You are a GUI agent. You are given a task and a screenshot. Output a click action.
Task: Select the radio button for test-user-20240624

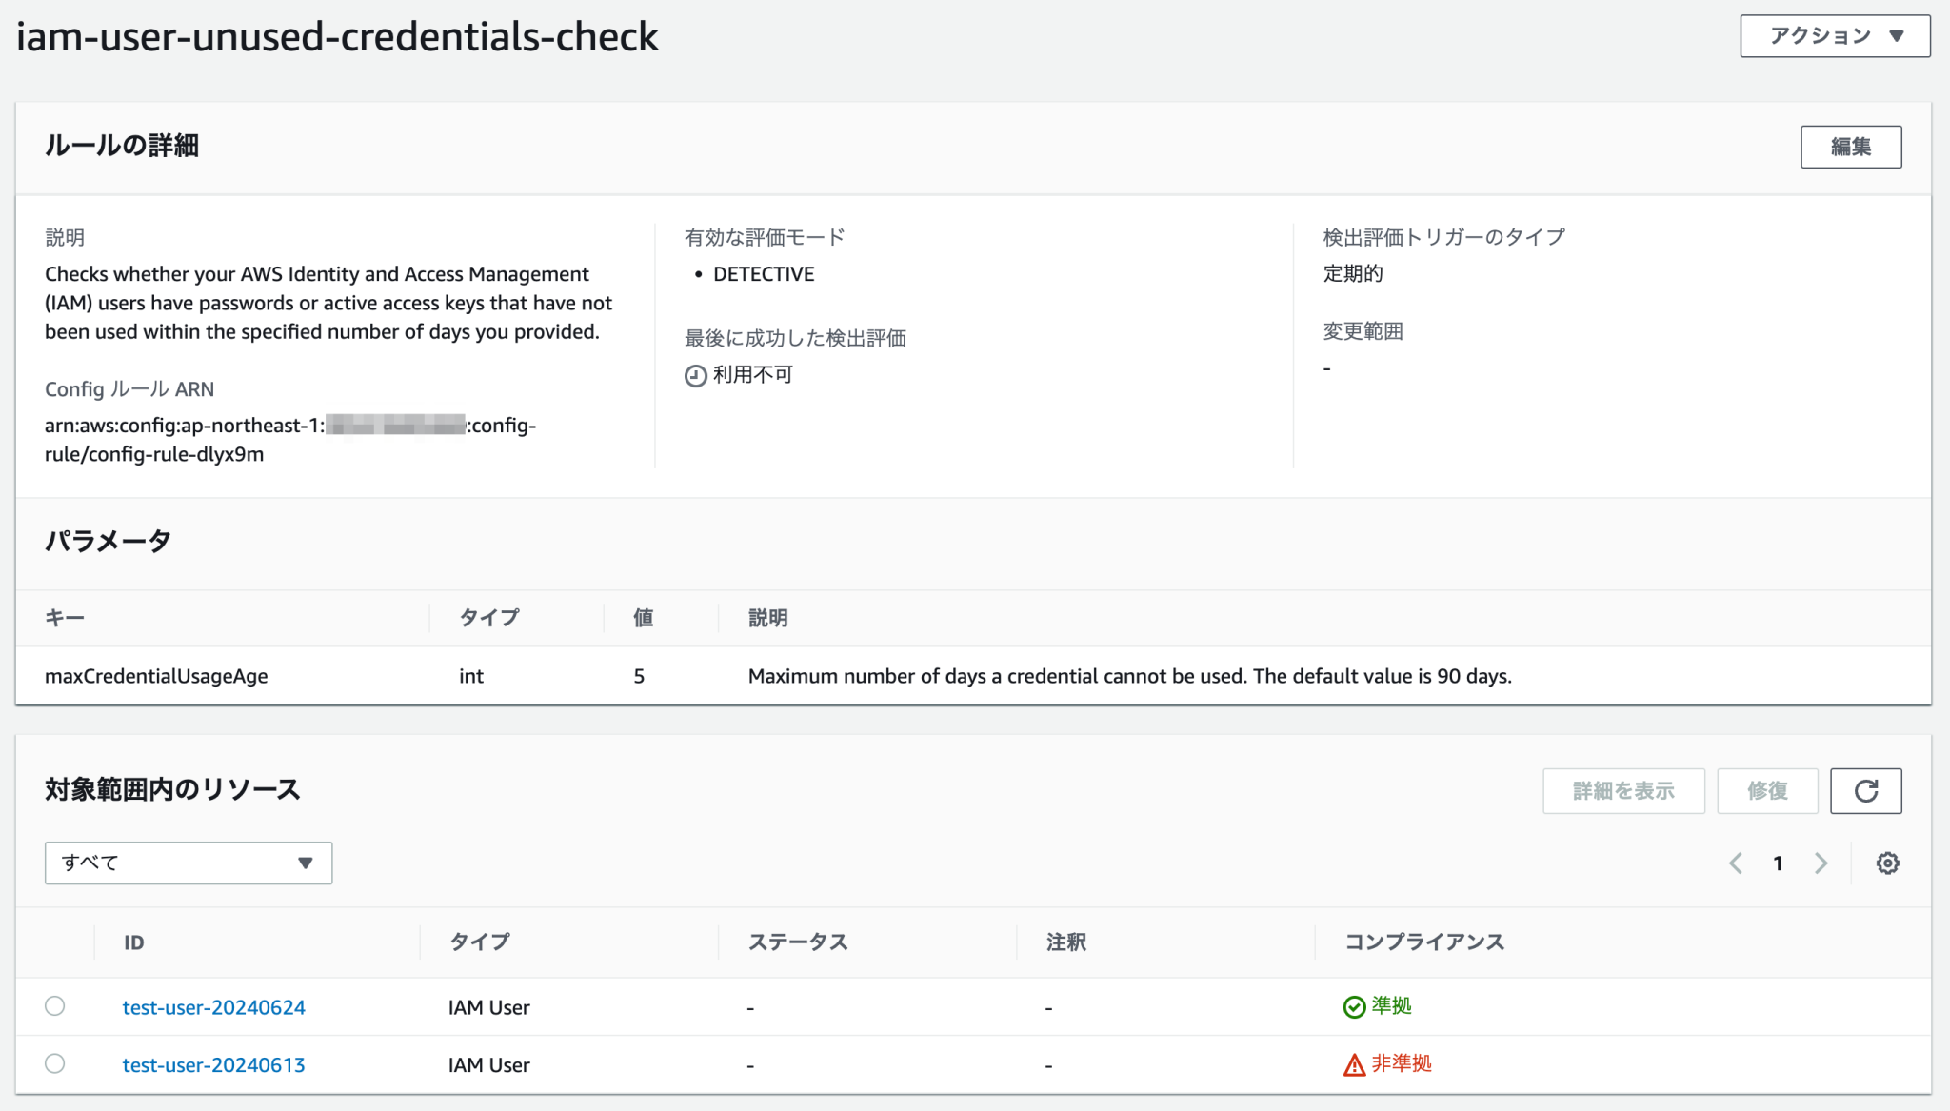[x=55, y=1005]
